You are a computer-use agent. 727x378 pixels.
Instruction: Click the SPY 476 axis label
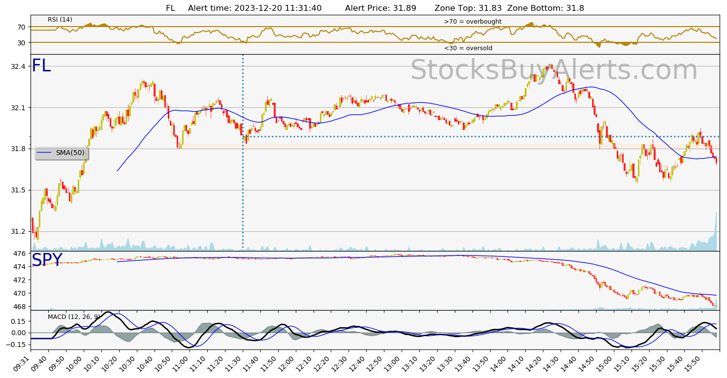click(x=20, y=253)
